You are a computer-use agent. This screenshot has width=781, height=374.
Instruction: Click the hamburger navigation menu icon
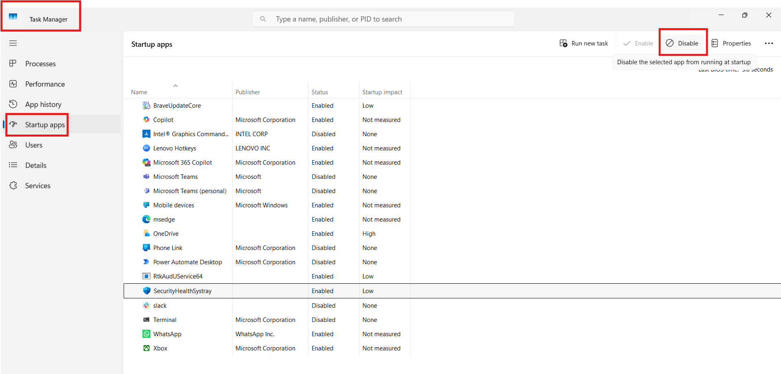(13, 43)
